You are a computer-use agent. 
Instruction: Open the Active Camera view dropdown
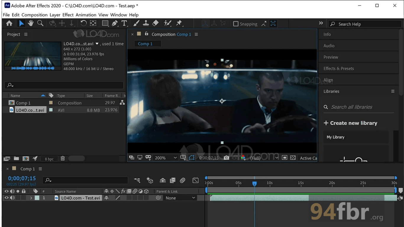308,158
